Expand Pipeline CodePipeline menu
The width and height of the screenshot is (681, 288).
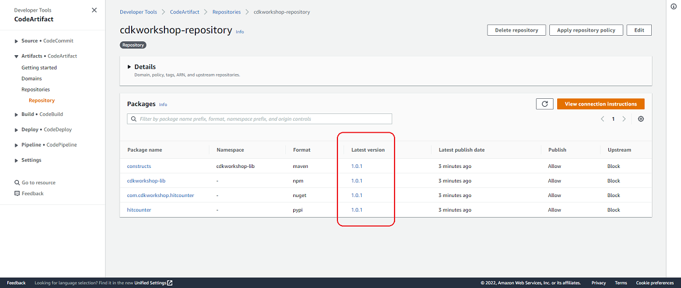click(46, 145)
